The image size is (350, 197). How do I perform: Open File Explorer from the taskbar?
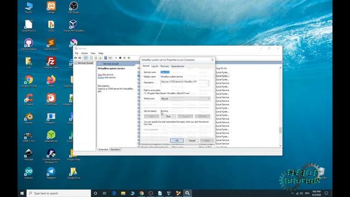point(123,193)
